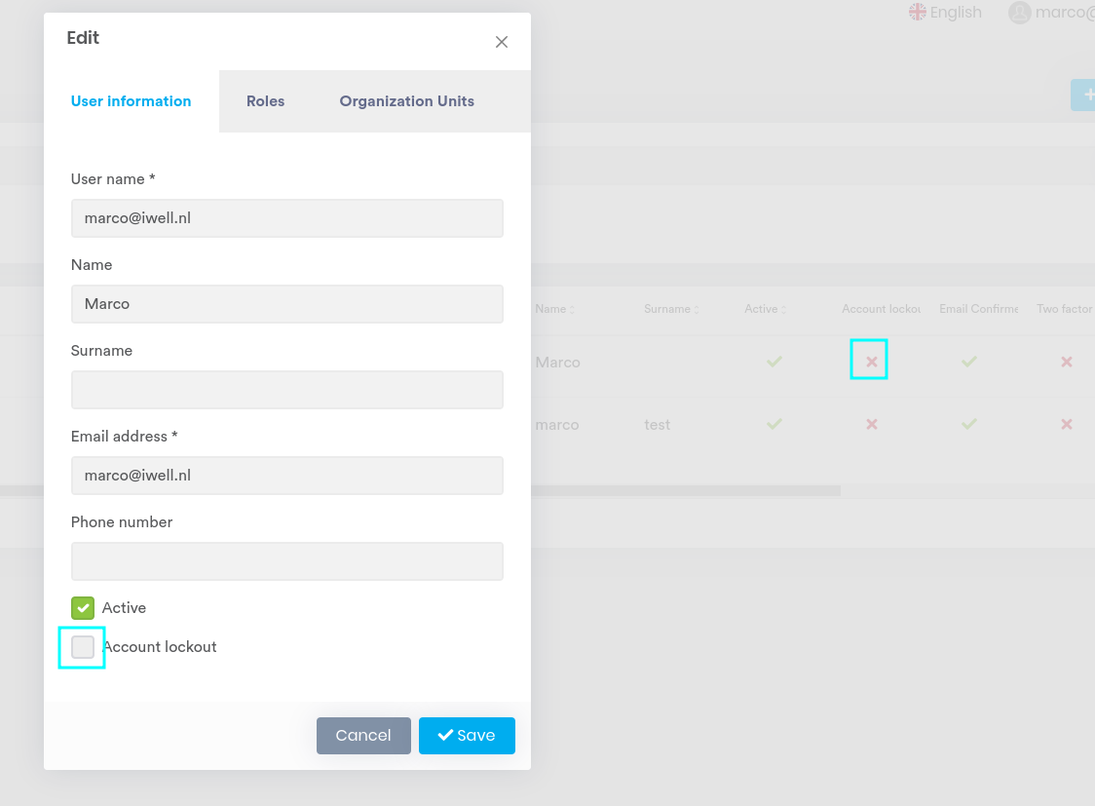The width and height of the screenshot is (1095, 806).
Task: Open the Organization Units tab
Action: click(x=406, y=100)
